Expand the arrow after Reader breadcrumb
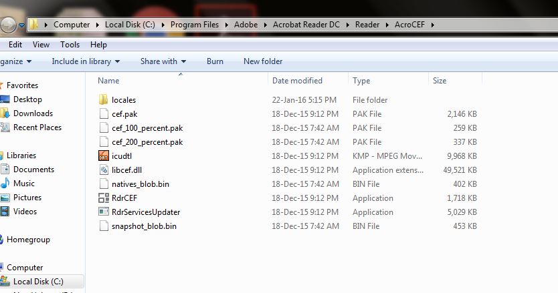Image resolution: width=558 pixels, height=293 pixels. coord(387,25)
